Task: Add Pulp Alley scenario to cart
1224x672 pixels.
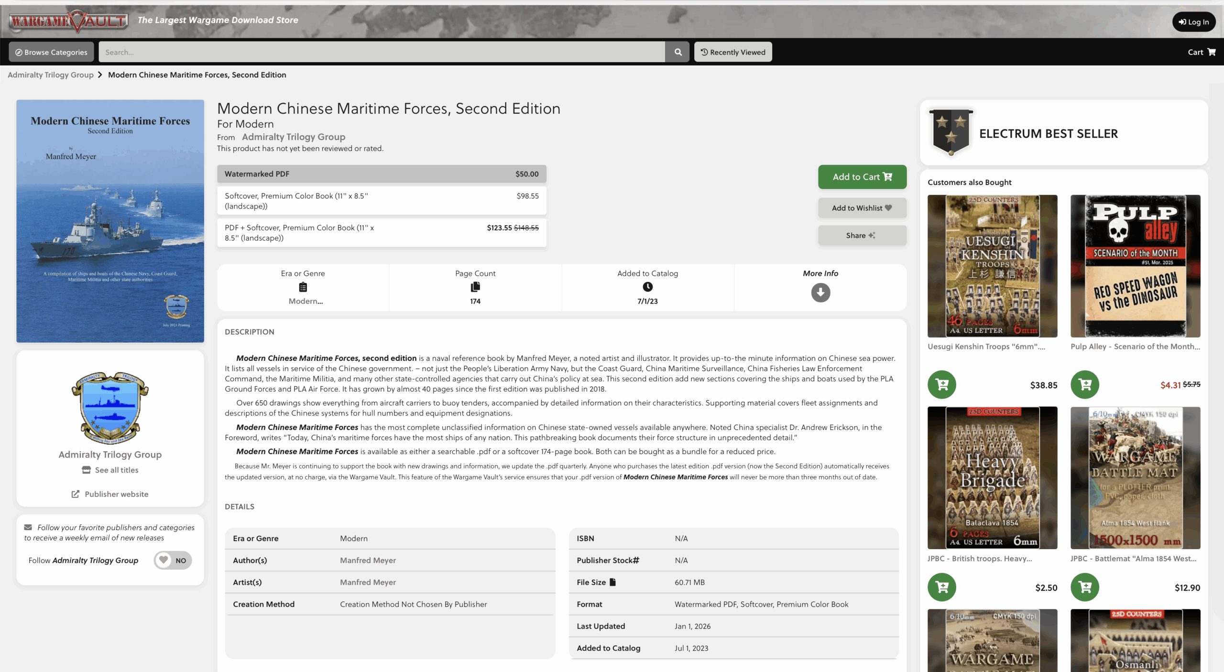Action: pyautogui.click(x=1084, y=384)
